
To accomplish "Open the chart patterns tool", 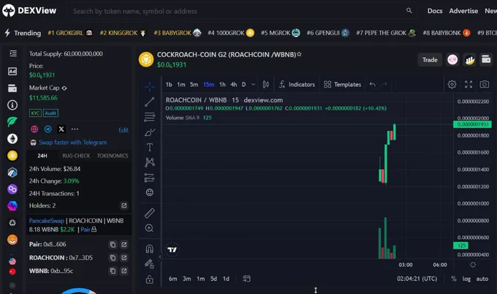I will point(150,162).
